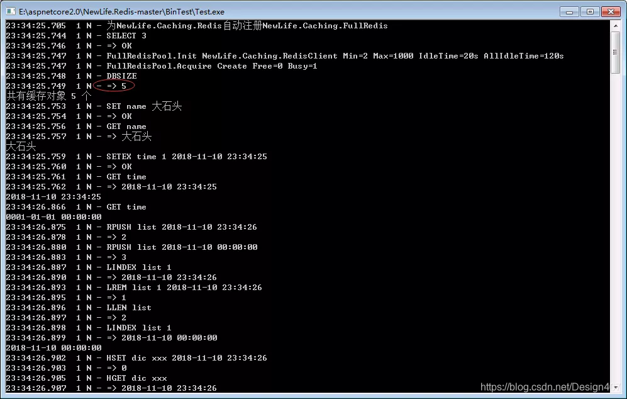Click the 'DBSIZE' command line
The height and width of the screenshot is (399, 627).
[71, 76]
